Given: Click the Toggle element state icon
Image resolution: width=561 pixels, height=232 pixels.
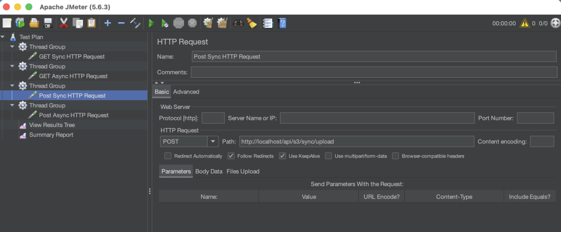Looking at the screenshot, I should pos(135,23).
